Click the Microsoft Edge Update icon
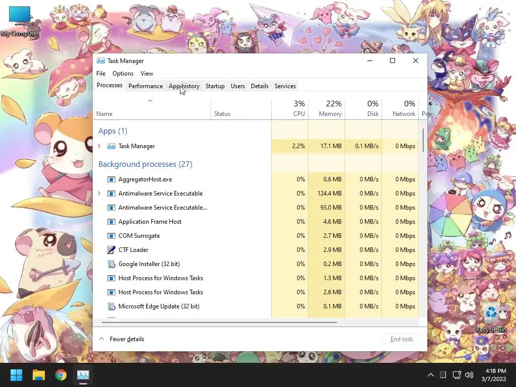The width and height of the screenshot is (516, 387). click(x=111, y=306)
